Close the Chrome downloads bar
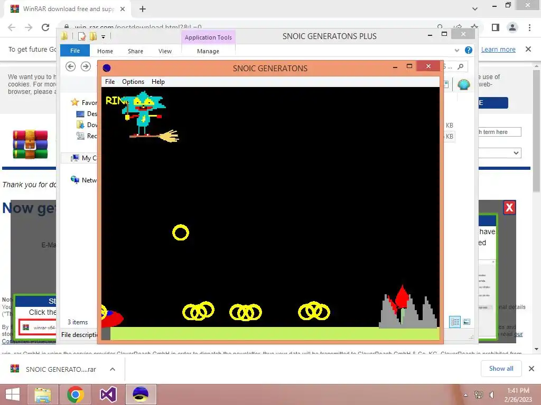 click(531, 369)
